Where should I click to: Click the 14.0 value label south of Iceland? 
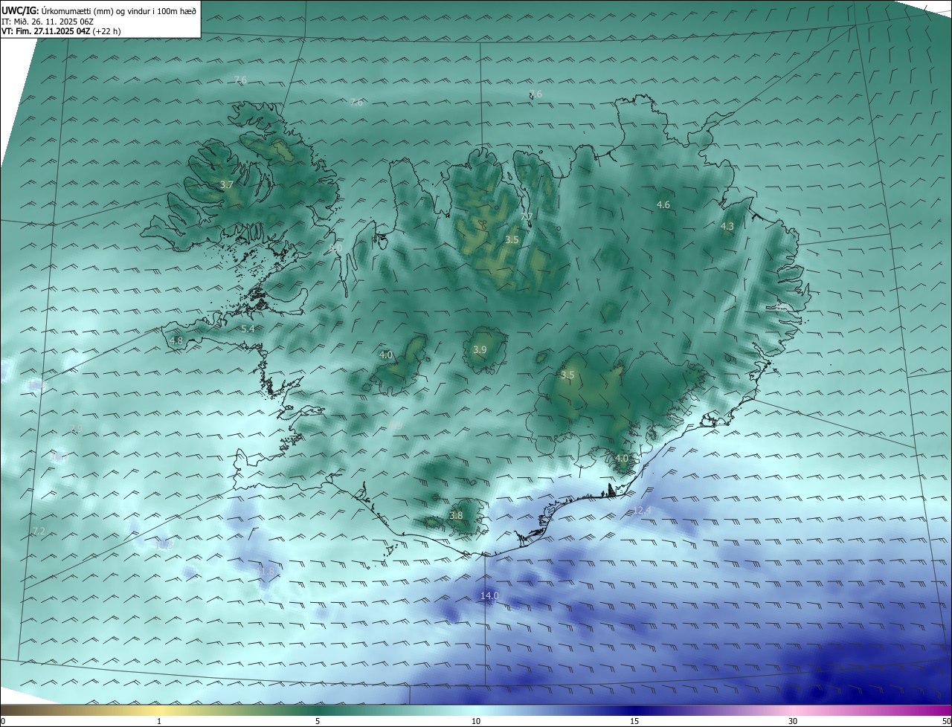[x=489, y=595]
